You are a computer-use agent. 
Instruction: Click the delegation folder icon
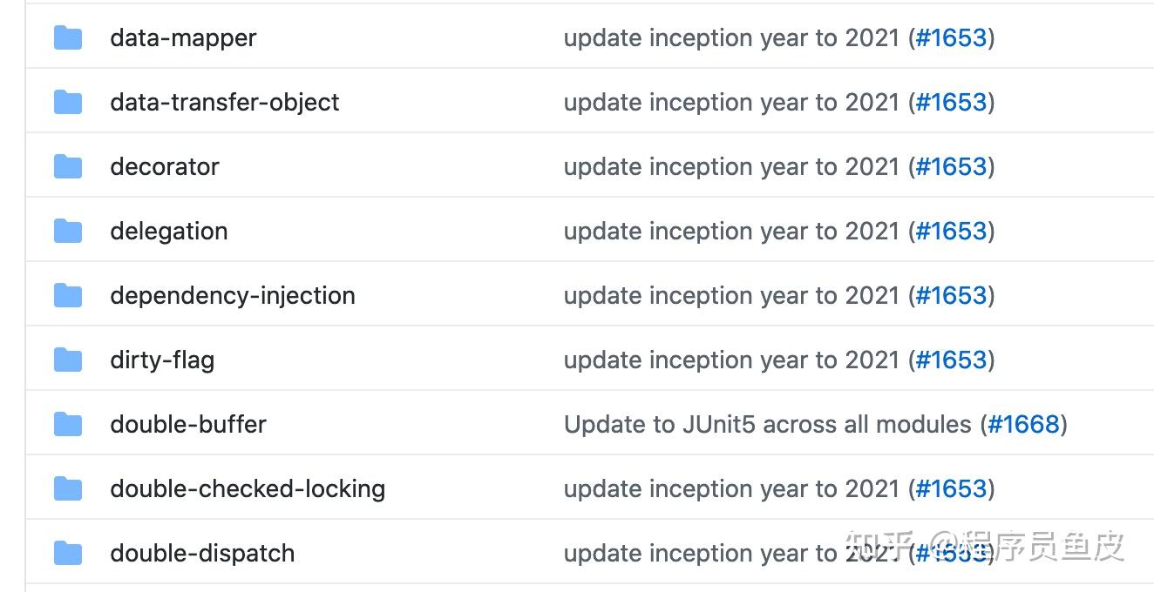68,231
